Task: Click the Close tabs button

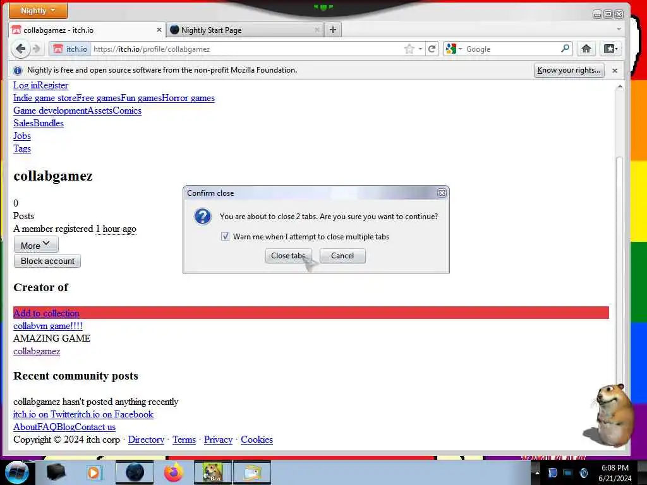Action: pos(288,256)
